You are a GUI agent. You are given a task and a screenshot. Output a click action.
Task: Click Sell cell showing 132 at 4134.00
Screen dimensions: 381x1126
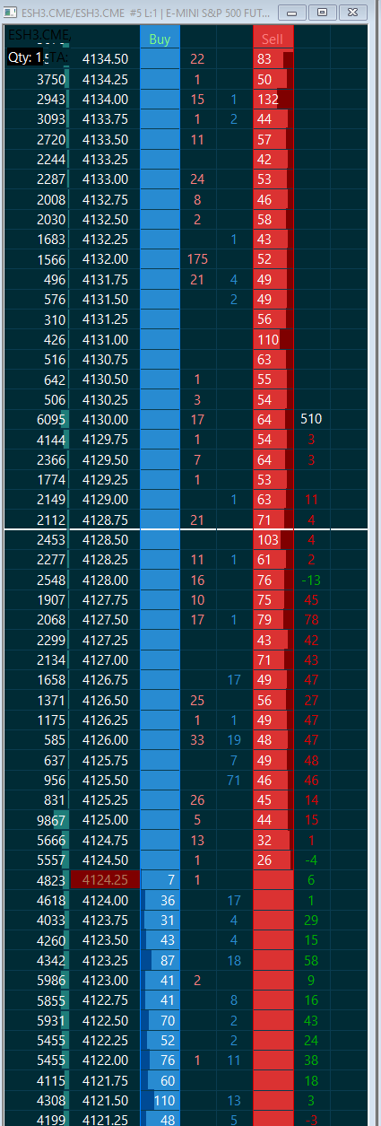click(x=273, y=99)
